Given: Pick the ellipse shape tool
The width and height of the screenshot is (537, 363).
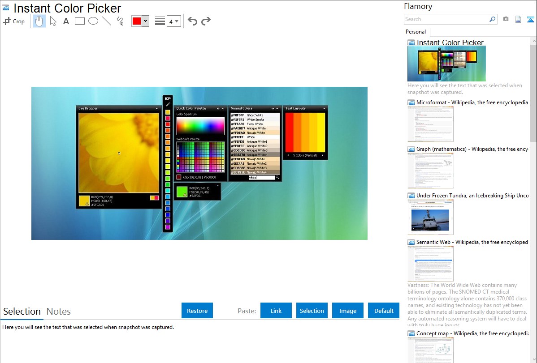Looking at the screenshot, I should coord(93,21).
